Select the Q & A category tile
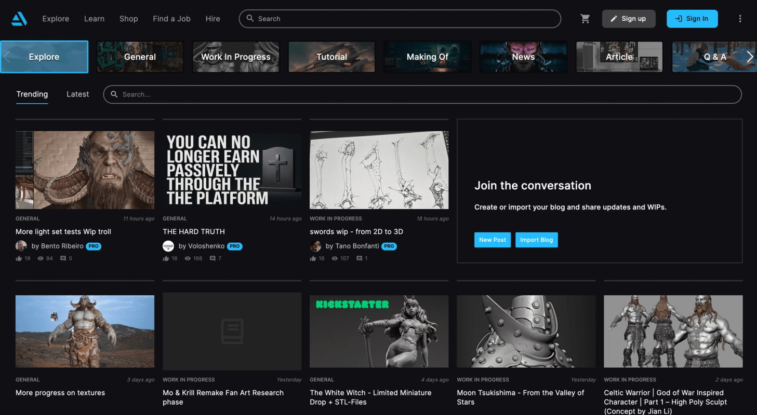This screenshot has width=757, height=415. click(714, 57)
